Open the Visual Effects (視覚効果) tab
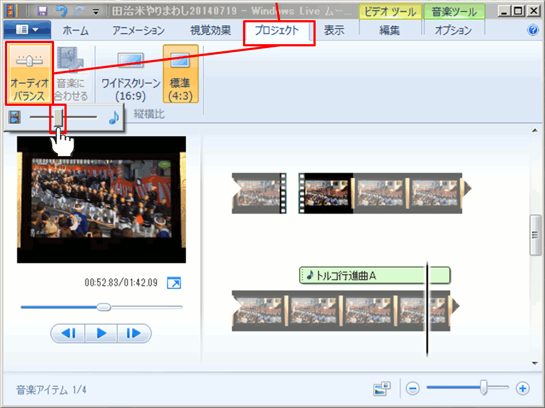Viewport: 545px width, 408px height. point(210,31)
